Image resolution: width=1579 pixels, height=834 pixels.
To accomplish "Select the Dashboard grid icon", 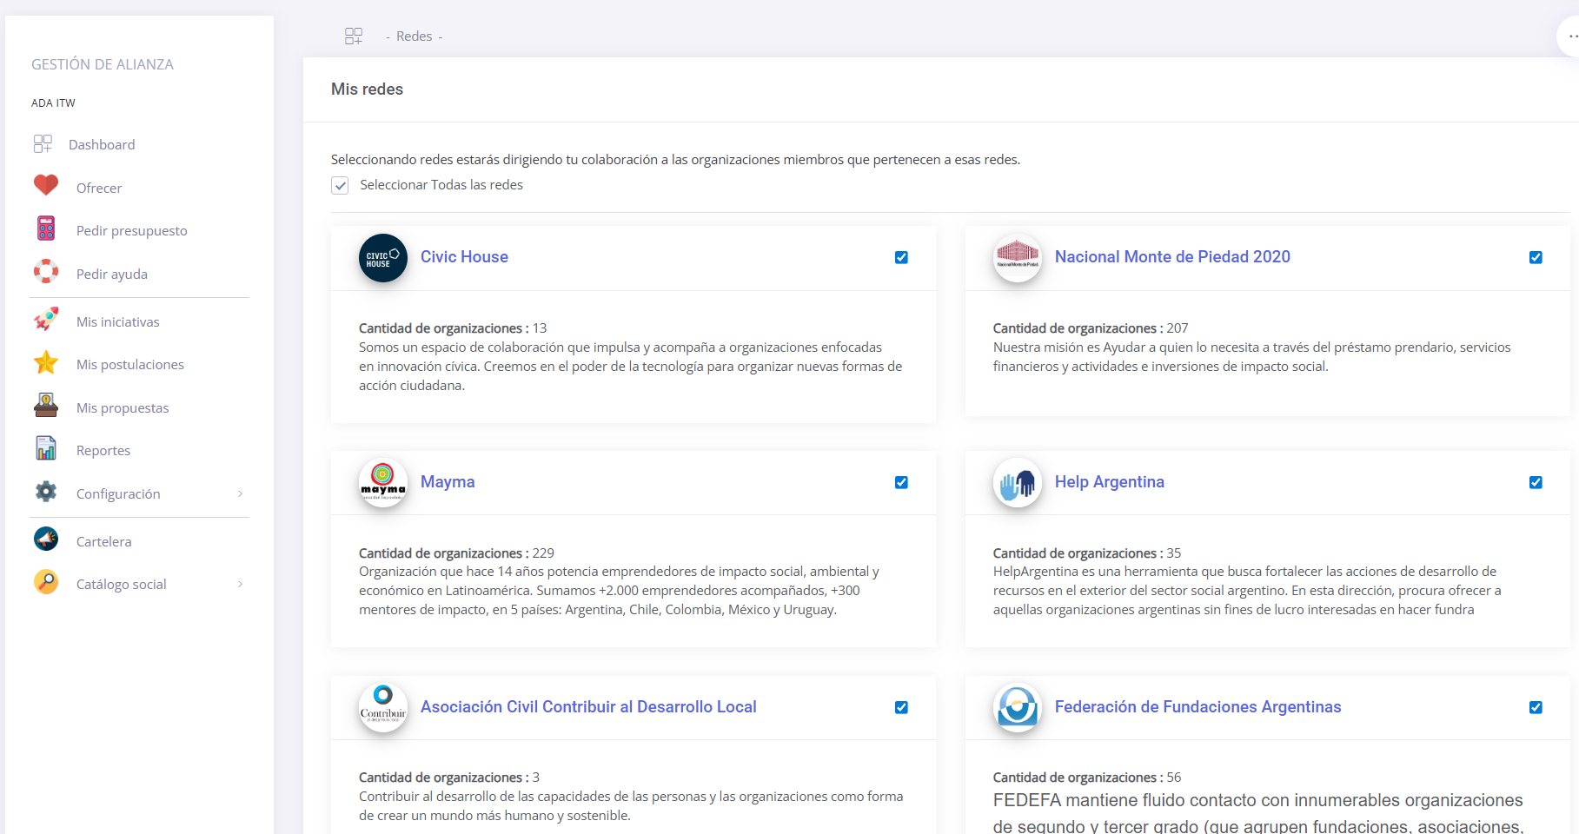I will click(43, 143).
